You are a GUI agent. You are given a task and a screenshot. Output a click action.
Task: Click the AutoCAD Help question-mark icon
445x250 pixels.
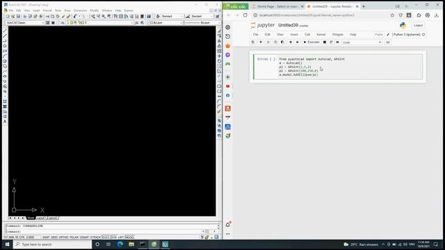[x=149, y=17]
